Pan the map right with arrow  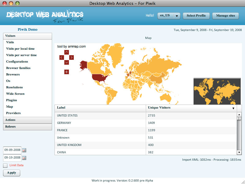click(72, 57)
